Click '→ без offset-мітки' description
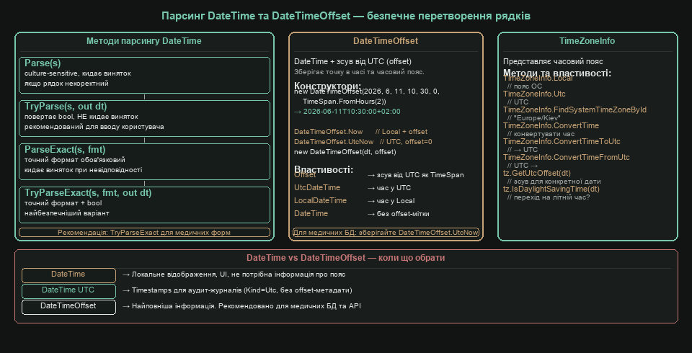The image size is (692, 353). click(398, 214)
